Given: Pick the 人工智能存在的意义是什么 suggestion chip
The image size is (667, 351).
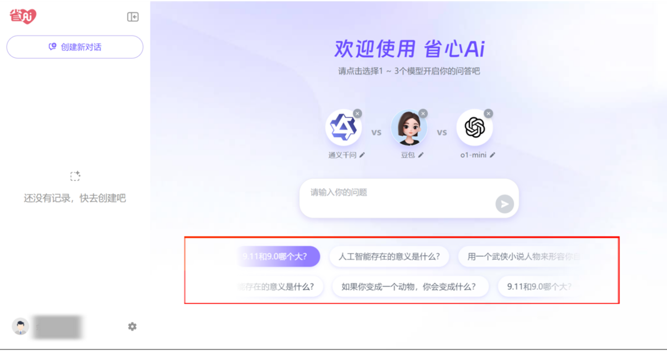Looking at the screenshot, I should [389, 257].
